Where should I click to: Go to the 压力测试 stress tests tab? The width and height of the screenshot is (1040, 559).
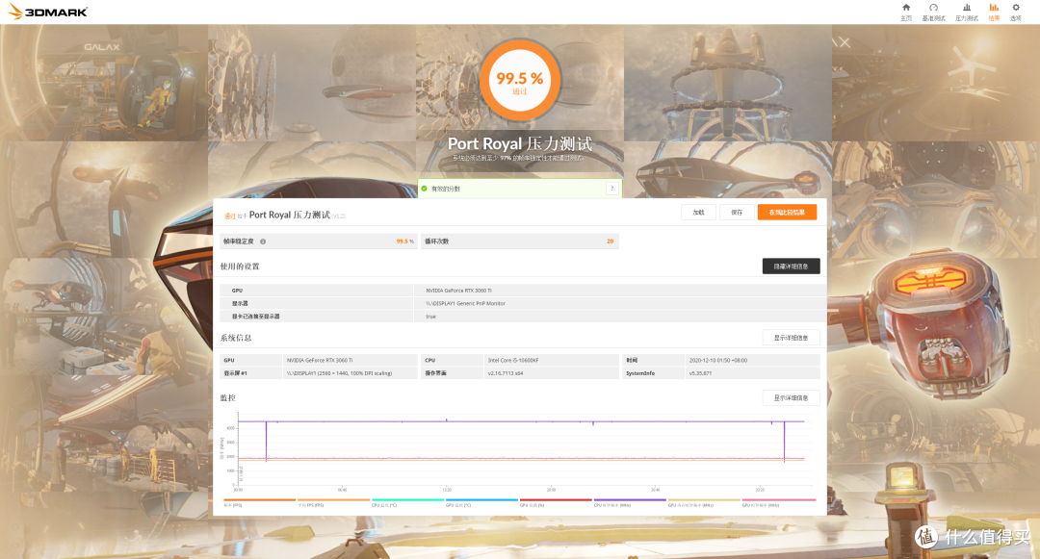(967, 12)
